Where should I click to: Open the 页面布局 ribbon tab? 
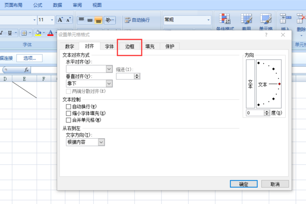(13, 5)
